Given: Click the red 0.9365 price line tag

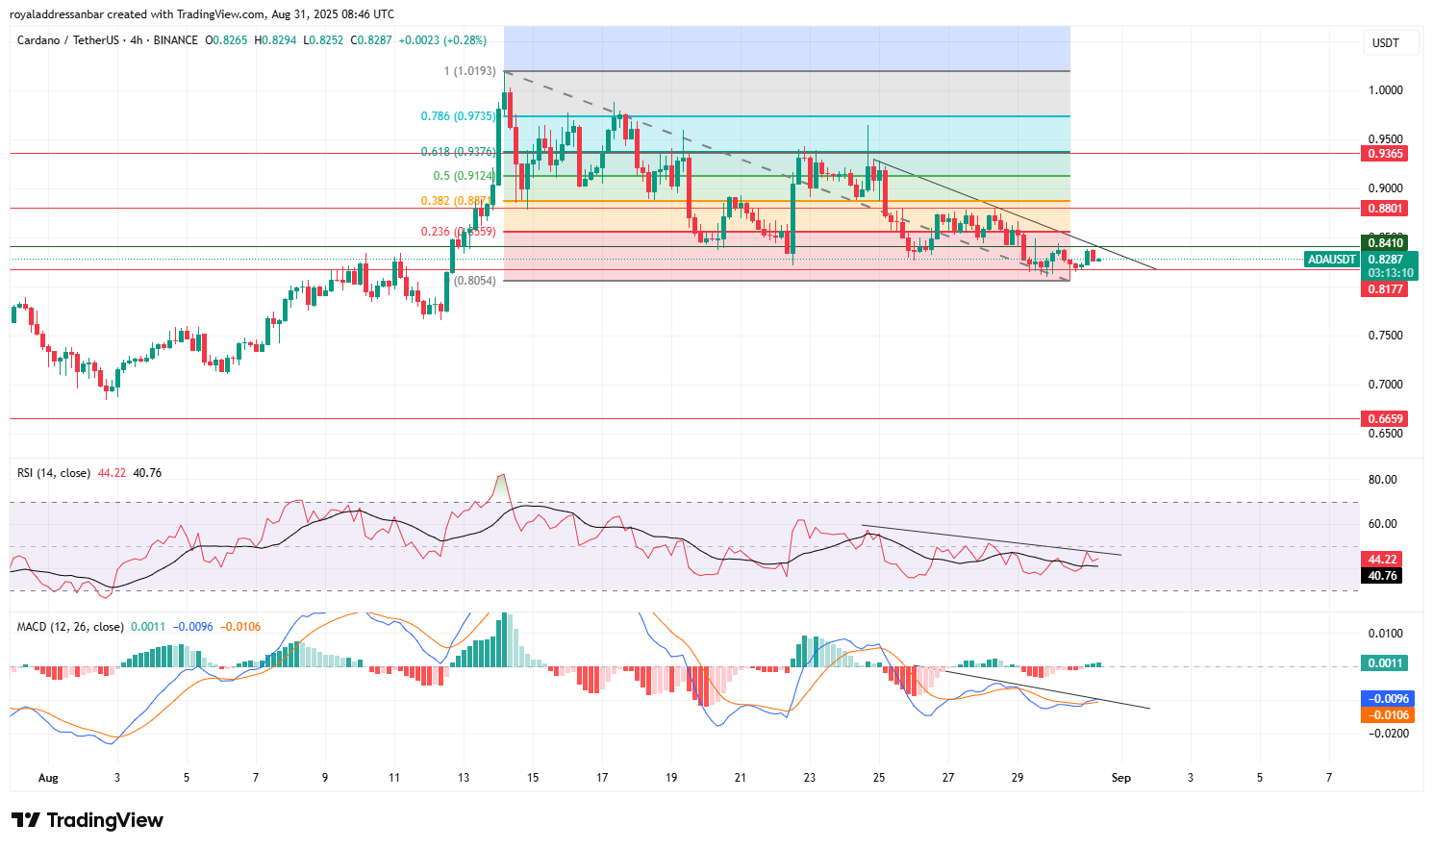Looking at the screenshot, I should click(x=1385, y=154).
